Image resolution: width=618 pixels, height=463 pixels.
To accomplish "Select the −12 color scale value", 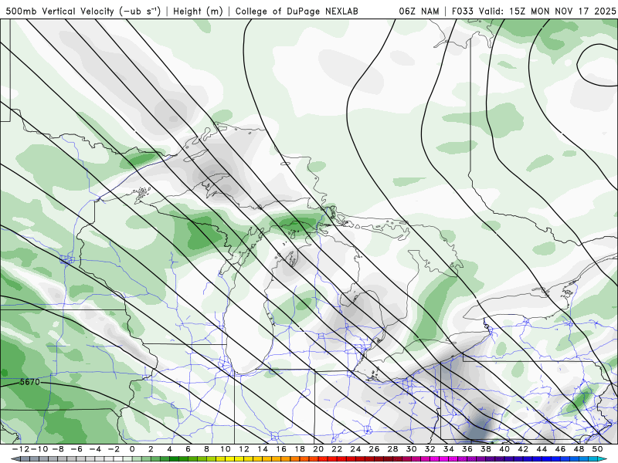I will 20,449.
